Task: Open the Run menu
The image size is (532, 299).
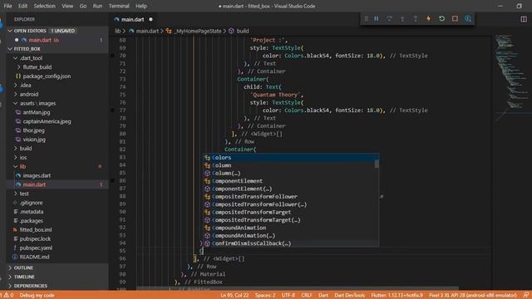Action: click(x=97, y=6)
